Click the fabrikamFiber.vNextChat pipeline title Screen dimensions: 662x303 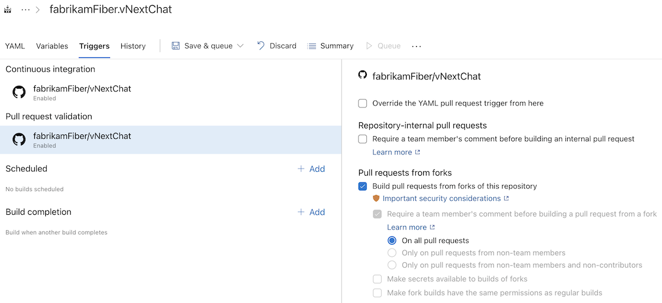(110, 9)
